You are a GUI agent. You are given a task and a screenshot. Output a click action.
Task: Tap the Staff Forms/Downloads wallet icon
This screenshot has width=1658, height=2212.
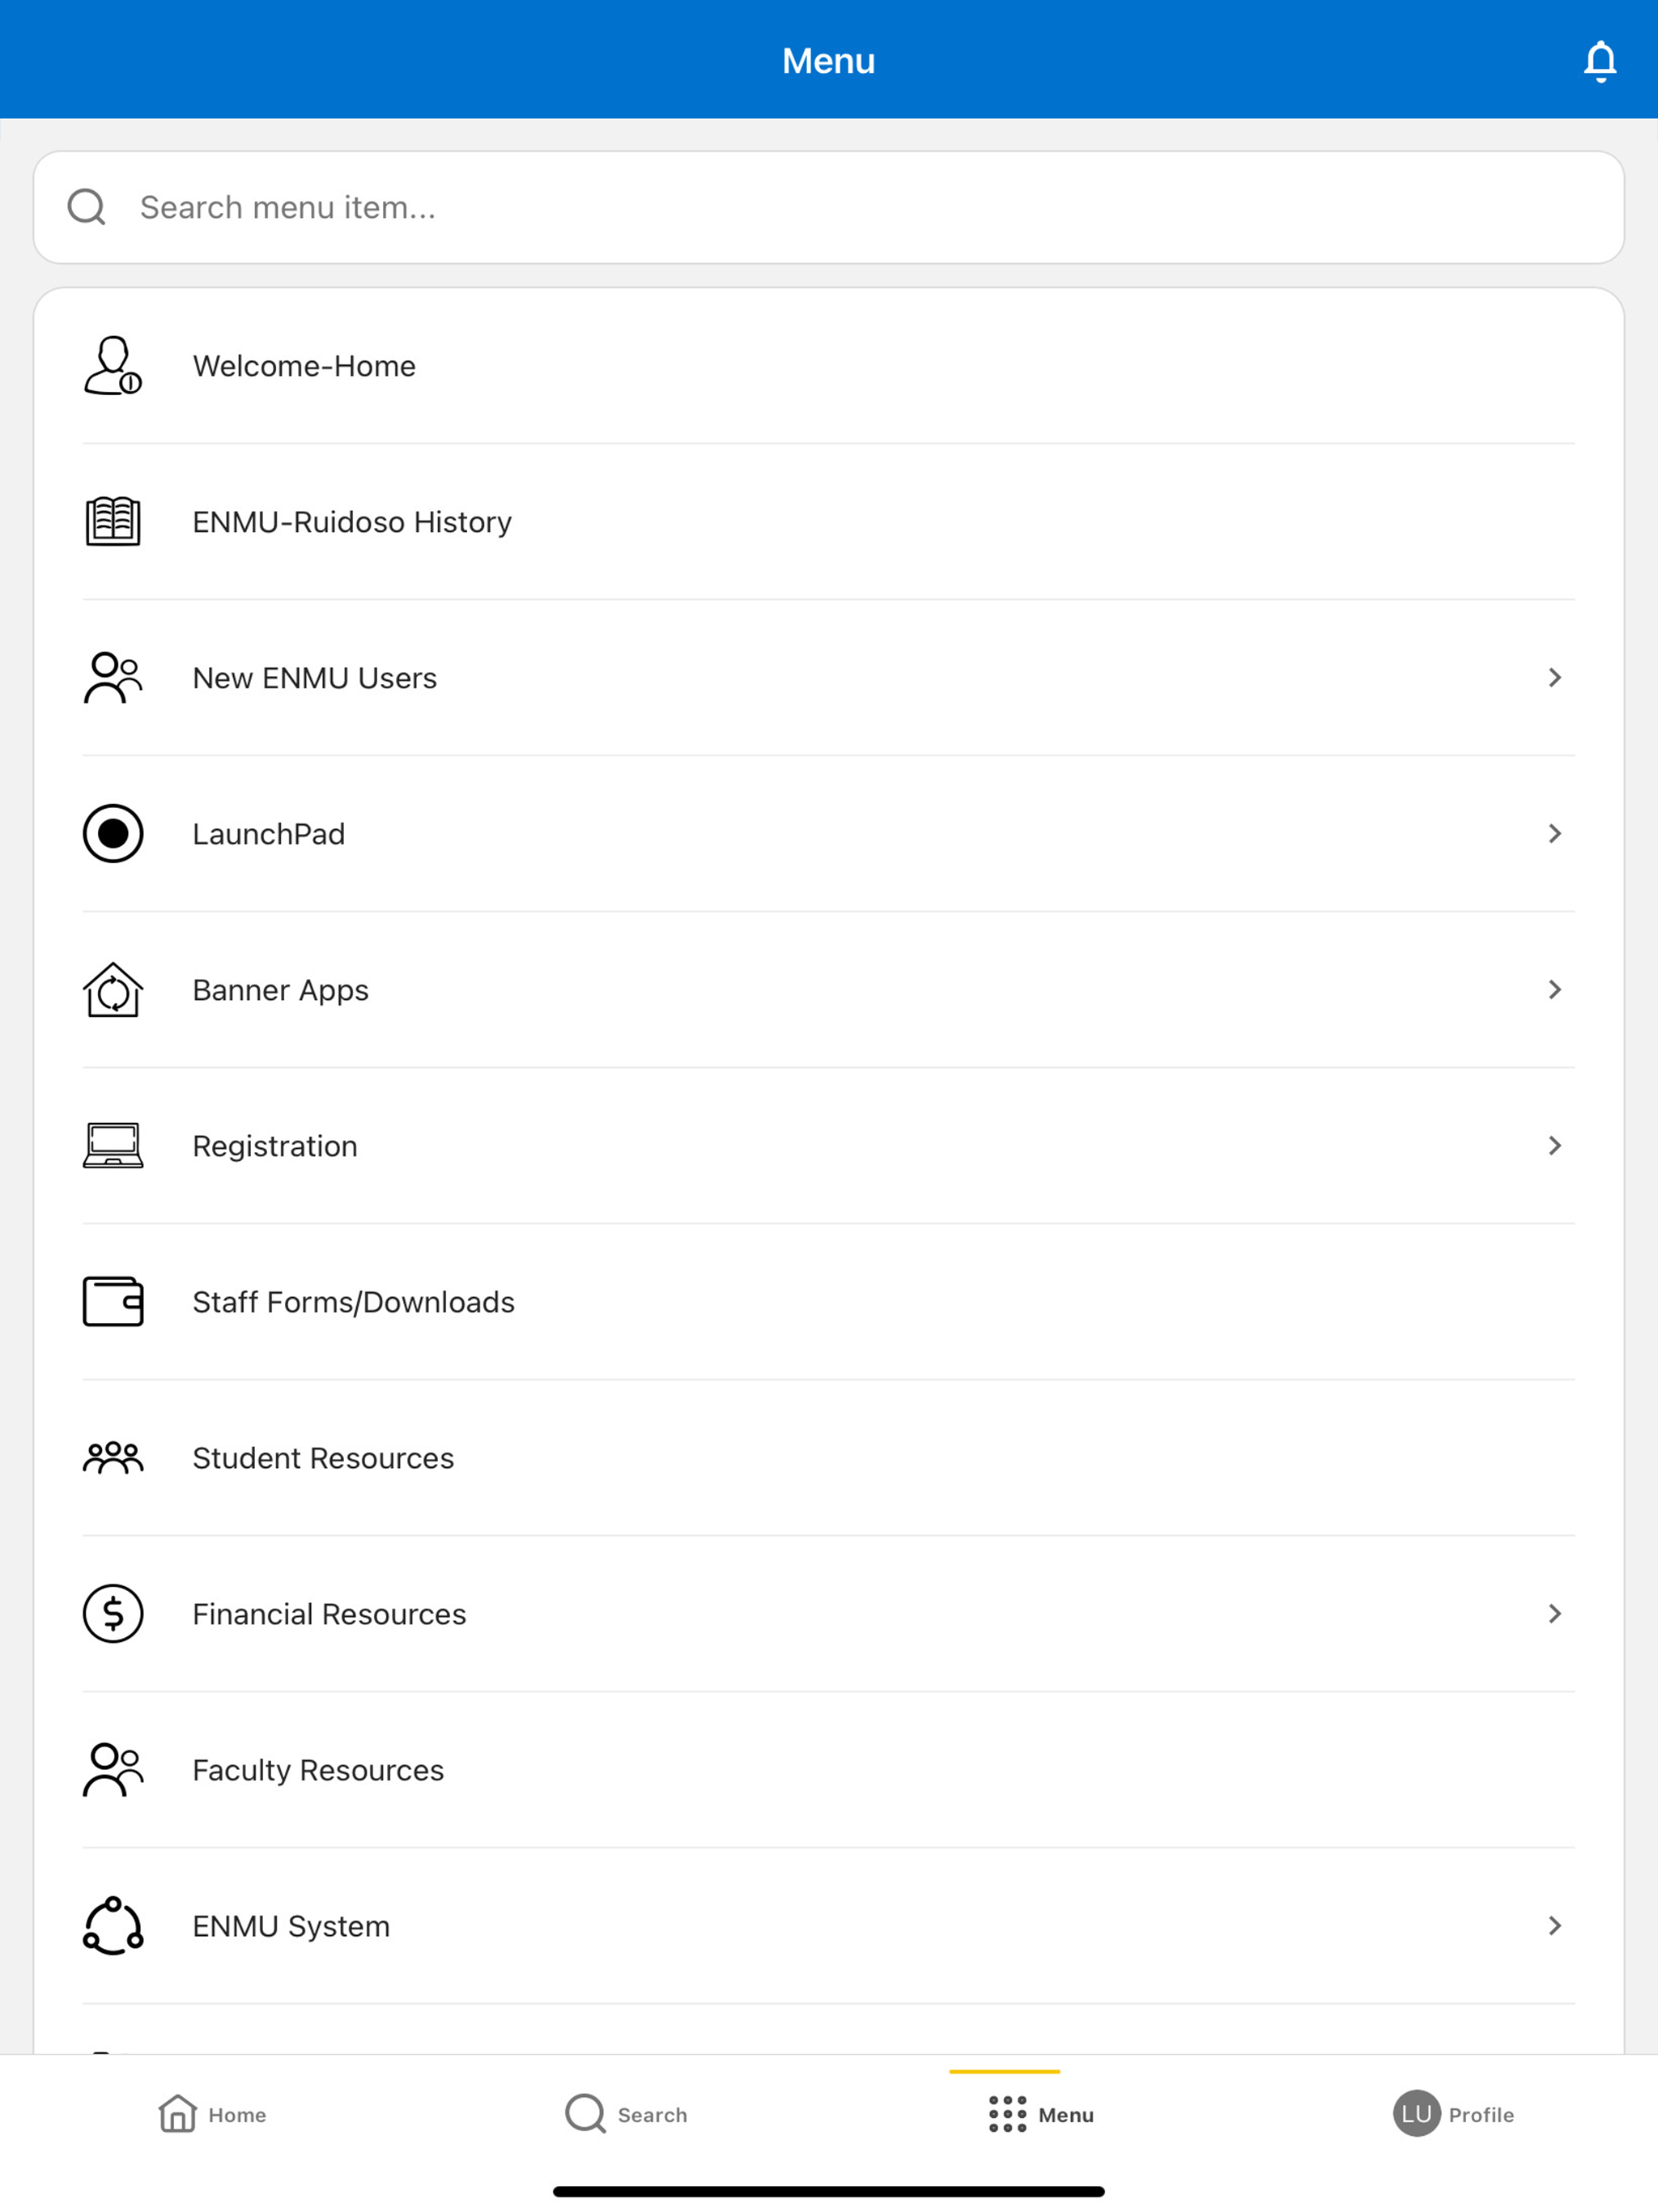pos(113,1301)
